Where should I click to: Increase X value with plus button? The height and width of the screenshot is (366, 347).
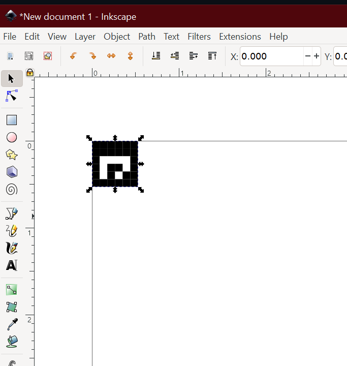coord(317,56)
